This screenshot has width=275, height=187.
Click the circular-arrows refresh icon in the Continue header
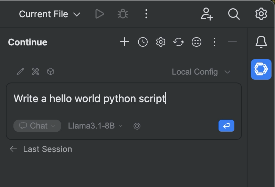(179, 42)
